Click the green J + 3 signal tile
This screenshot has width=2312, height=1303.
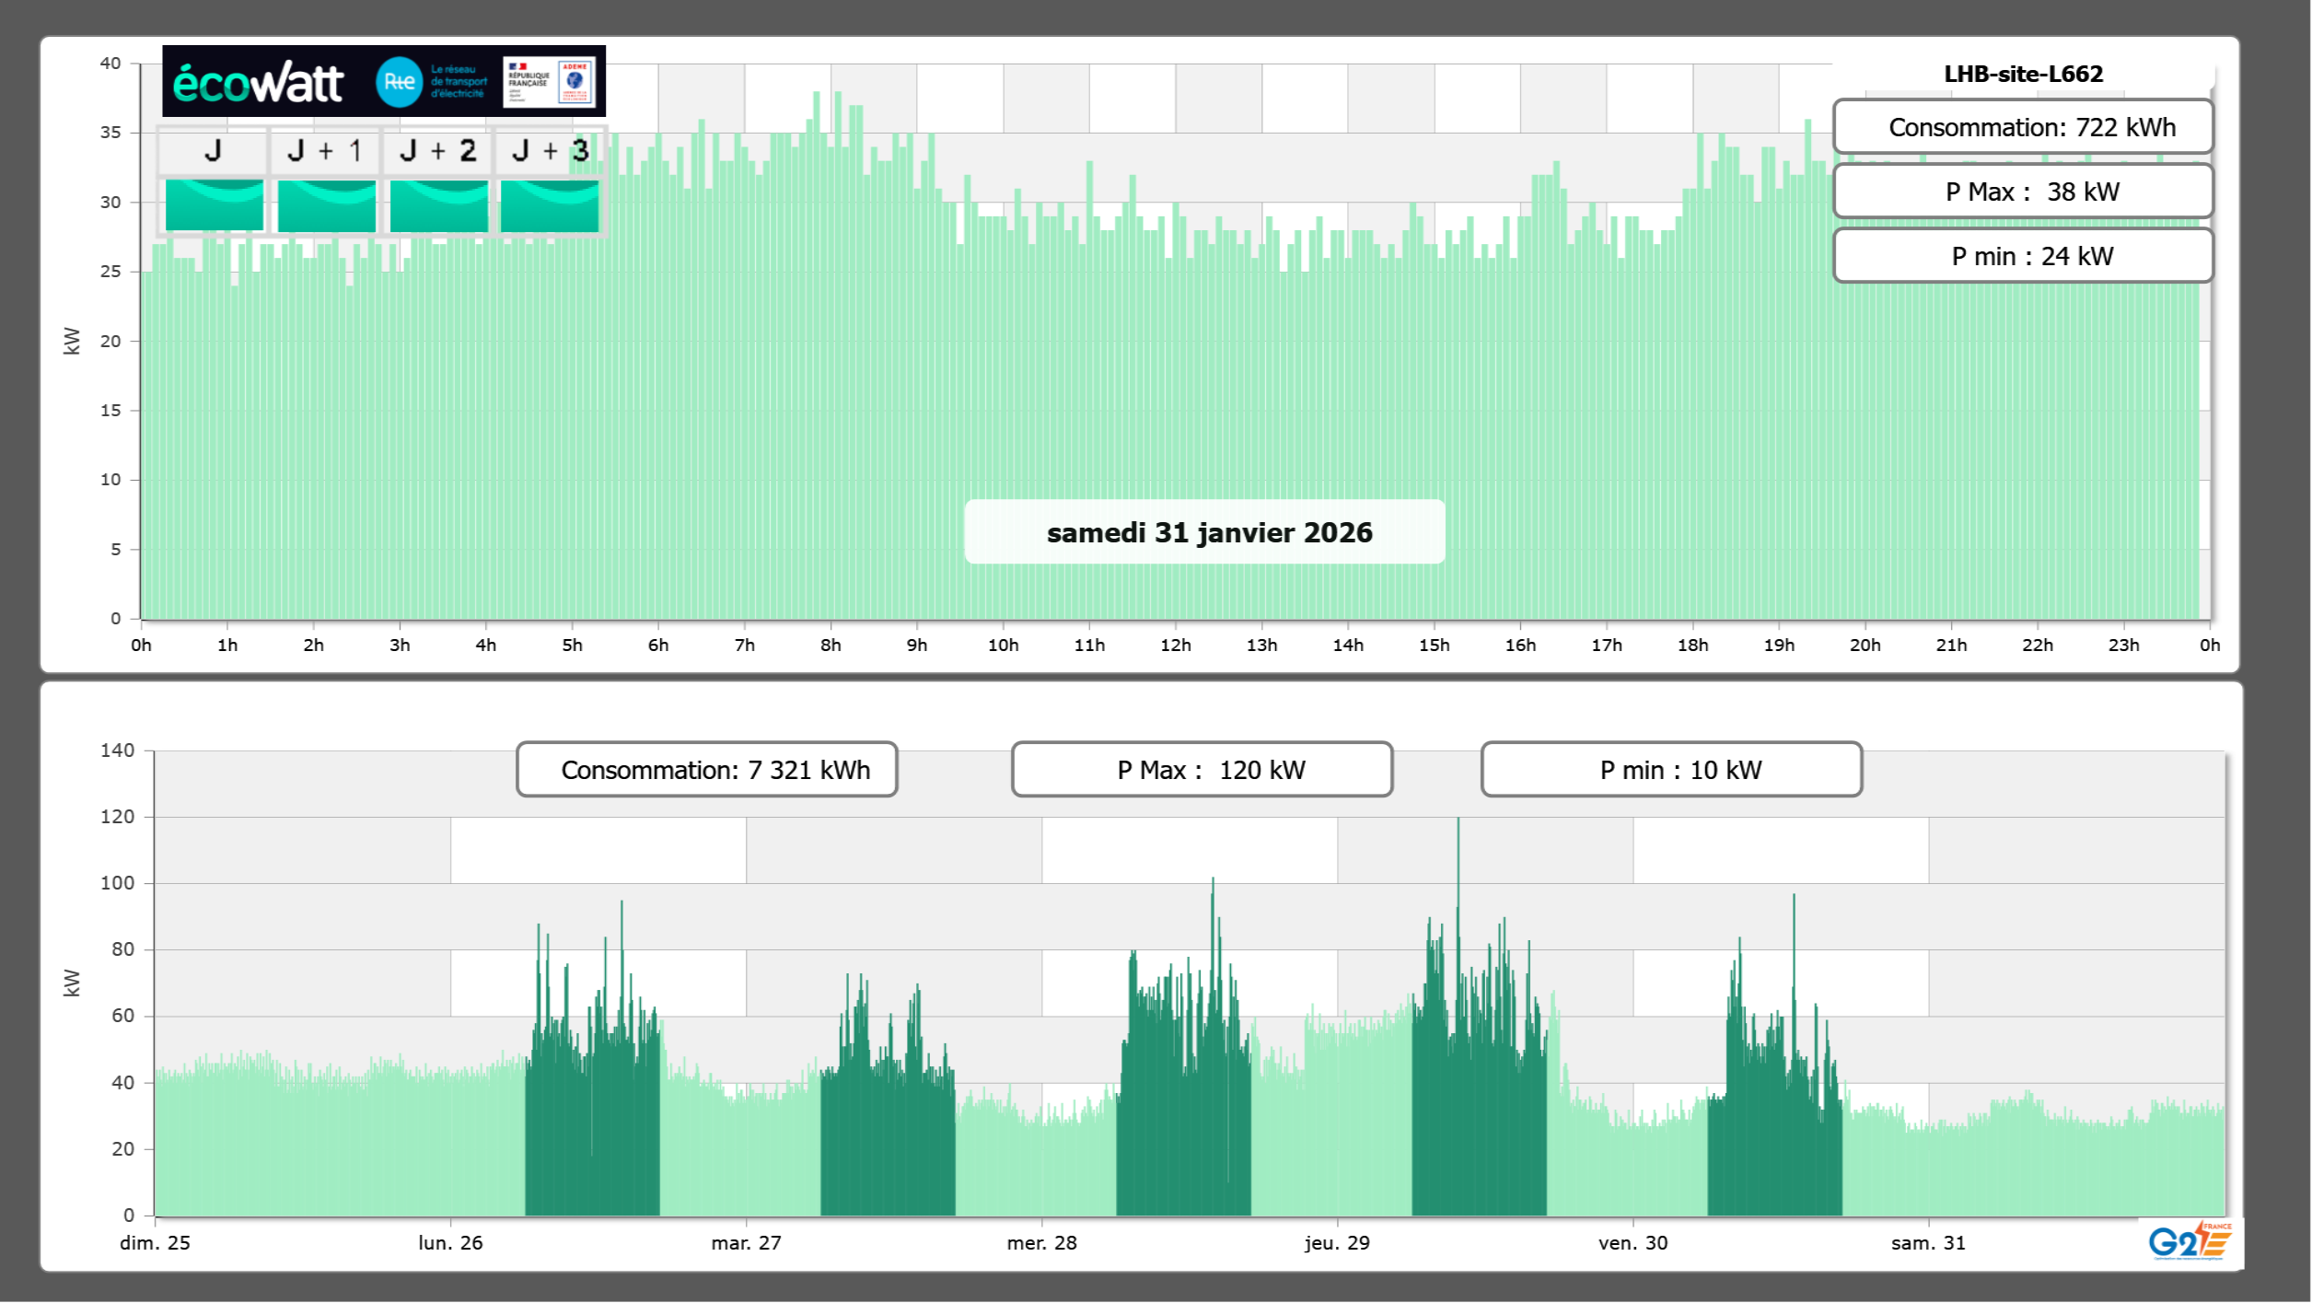[x=550, y=204]
